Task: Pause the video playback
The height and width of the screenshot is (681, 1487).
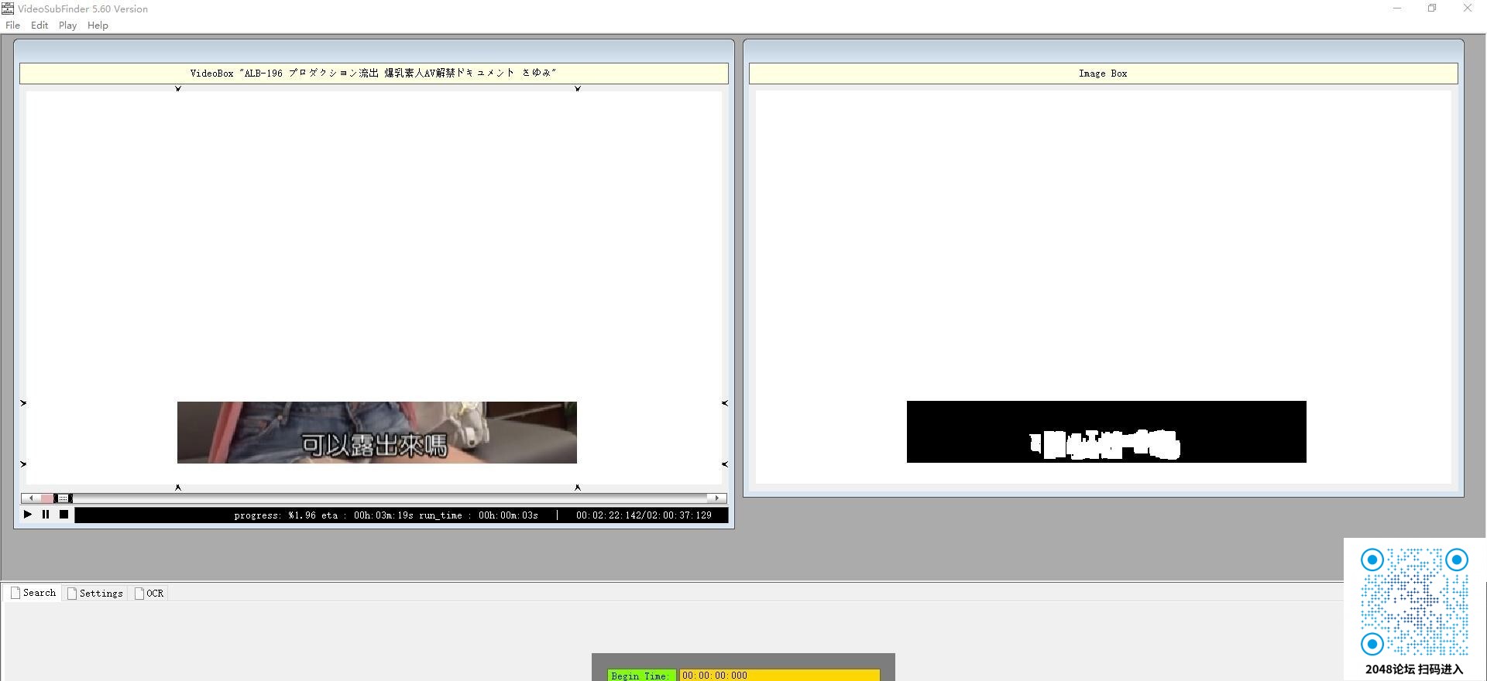Action: pos(46,515)
